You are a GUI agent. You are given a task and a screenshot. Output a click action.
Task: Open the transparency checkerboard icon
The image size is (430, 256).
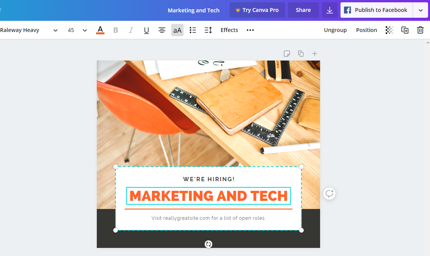pos(390,30)
